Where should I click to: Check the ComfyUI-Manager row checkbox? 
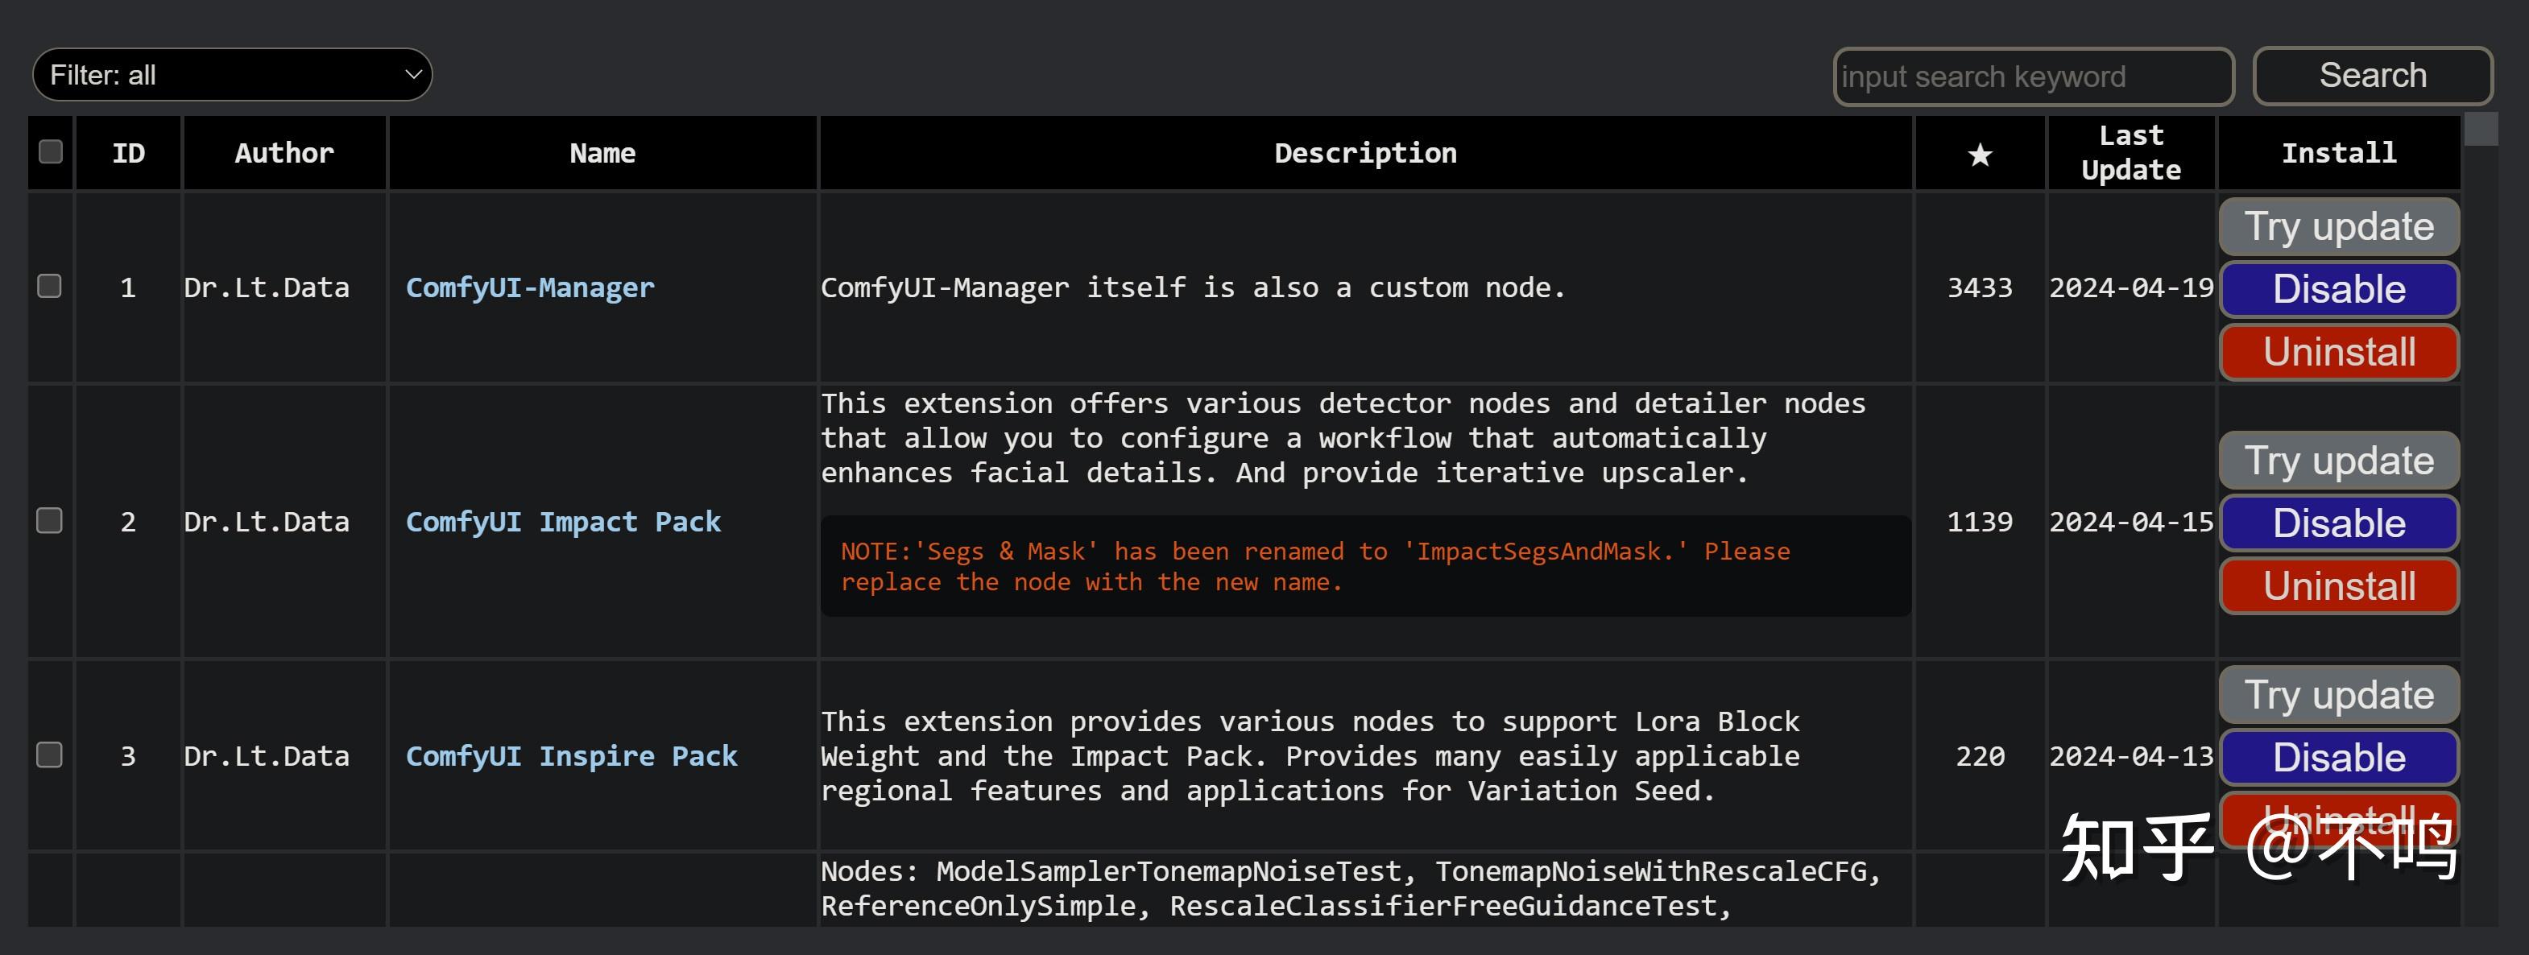point(49,286)
